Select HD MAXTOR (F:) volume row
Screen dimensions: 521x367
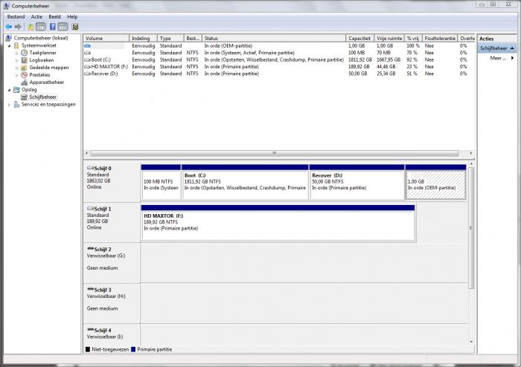pos(109,67)
